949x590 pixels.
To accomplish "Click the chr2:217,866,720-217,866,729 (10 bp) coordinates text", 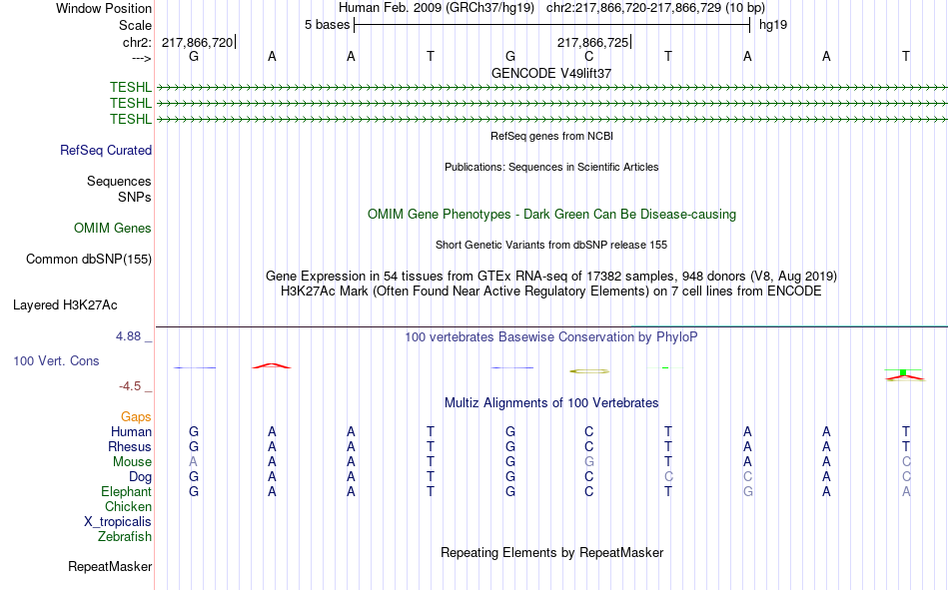I will (655, 8).
